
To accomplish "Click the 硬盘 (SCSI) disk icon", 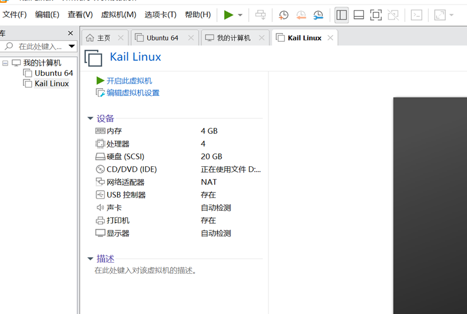I will [100, 157].
